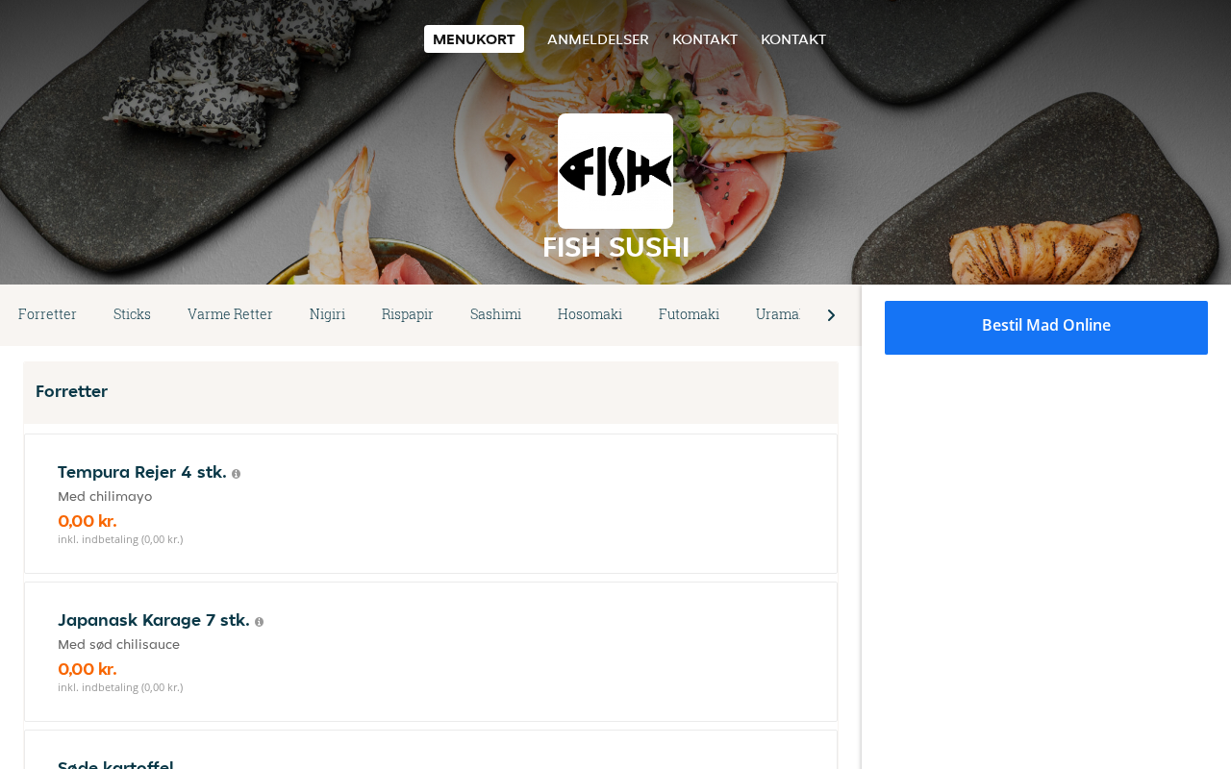Jump to Forretter category

click(x=47, y=314)
